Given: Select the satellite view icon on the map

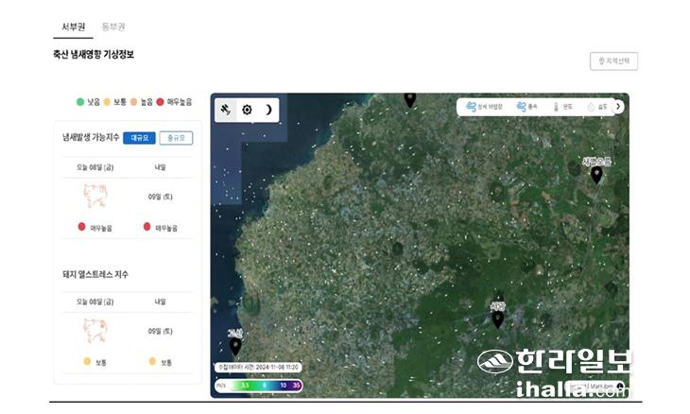Looking at the screenshot, I should [226, 110].
